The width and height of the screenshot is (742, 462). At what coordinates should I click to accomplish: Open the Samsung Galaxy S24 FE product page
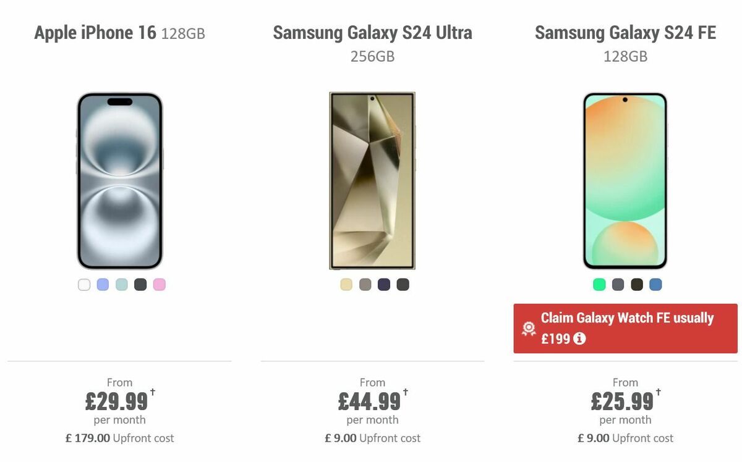[625, 33]
